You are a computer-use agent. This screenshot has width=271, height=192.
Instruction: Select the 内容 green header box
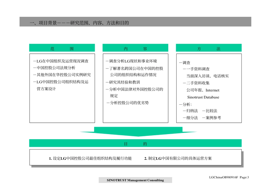point(135,48)
